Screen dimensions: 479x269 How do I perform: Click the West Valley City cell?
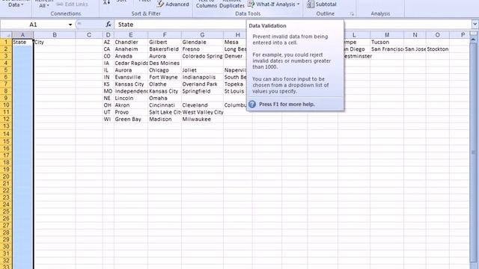pyautogui.click(x=202, y=112)
